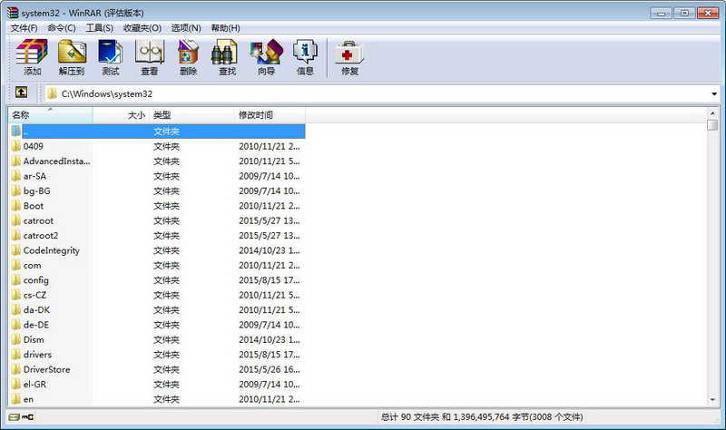Click the 解压到 (Extract To) icon
This screenshot has height=430, width=726.
[72, 57]
